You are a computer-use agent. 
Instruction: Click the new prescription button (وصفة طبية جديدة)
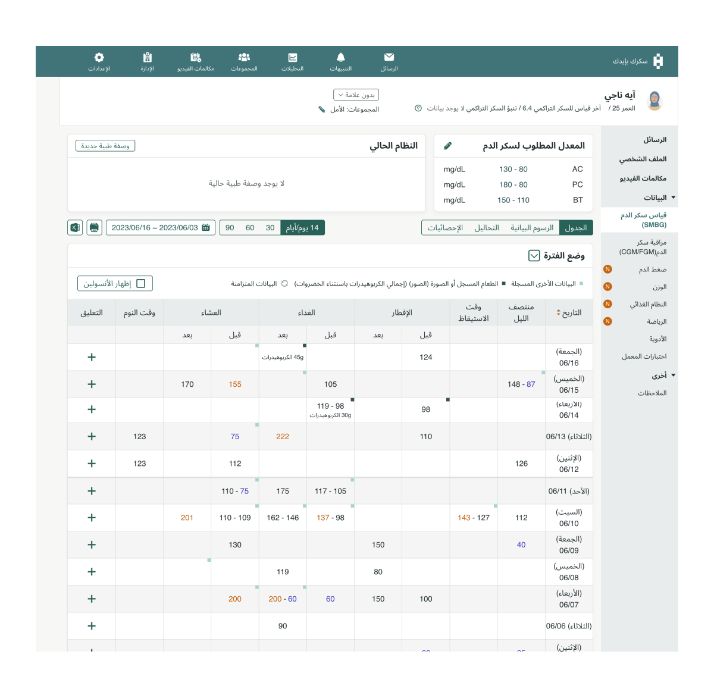(x=105, y=146)
